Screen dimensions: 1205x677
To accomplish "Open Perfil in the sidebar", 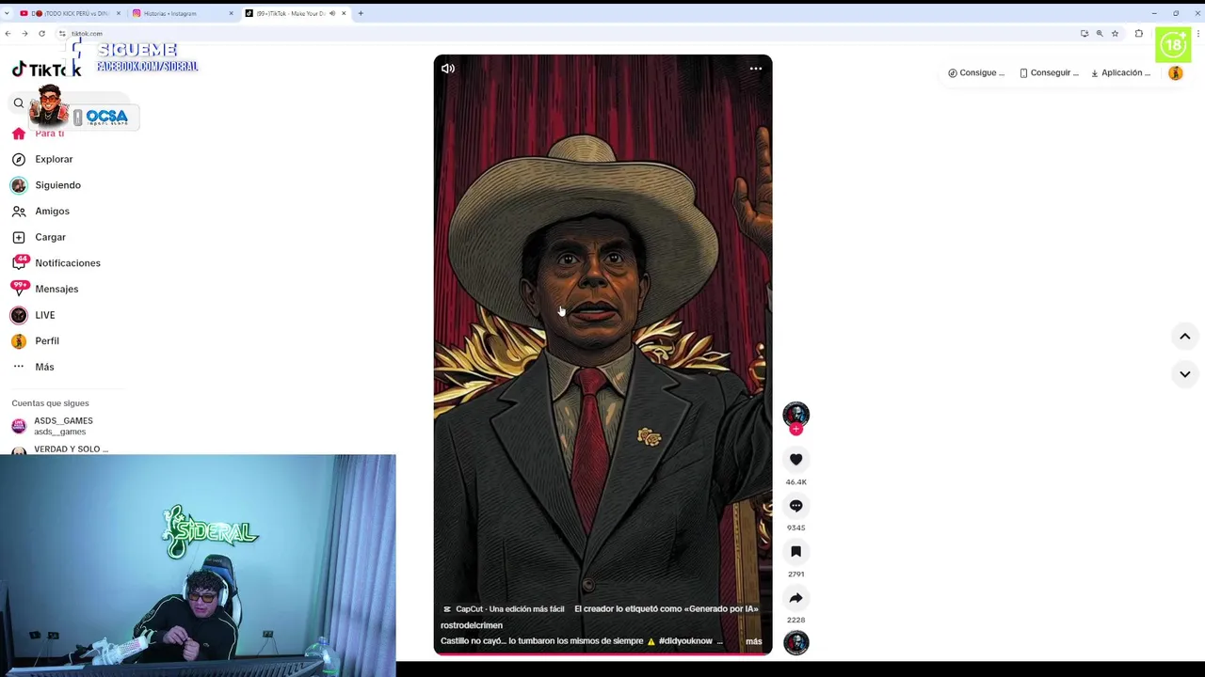I will [46, 341].
